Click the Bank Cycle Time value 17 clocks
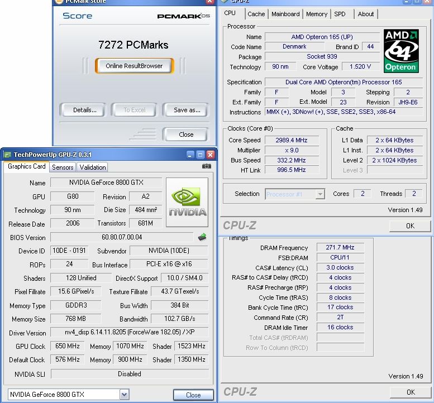Viewport: 434px width, 403px height. (340, 307)
